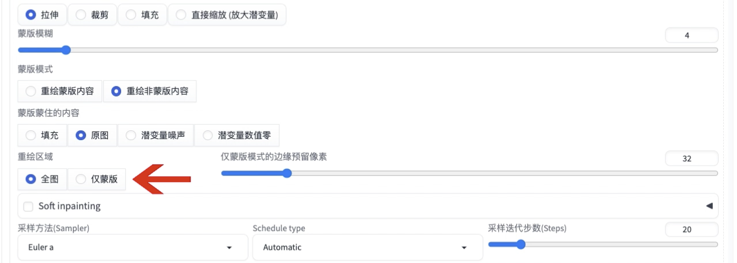This screenshot has height=263, width=737.
Task: Select 潜变量噪声 masked content option
Action: pyautogui.click(x=156, y=136)
